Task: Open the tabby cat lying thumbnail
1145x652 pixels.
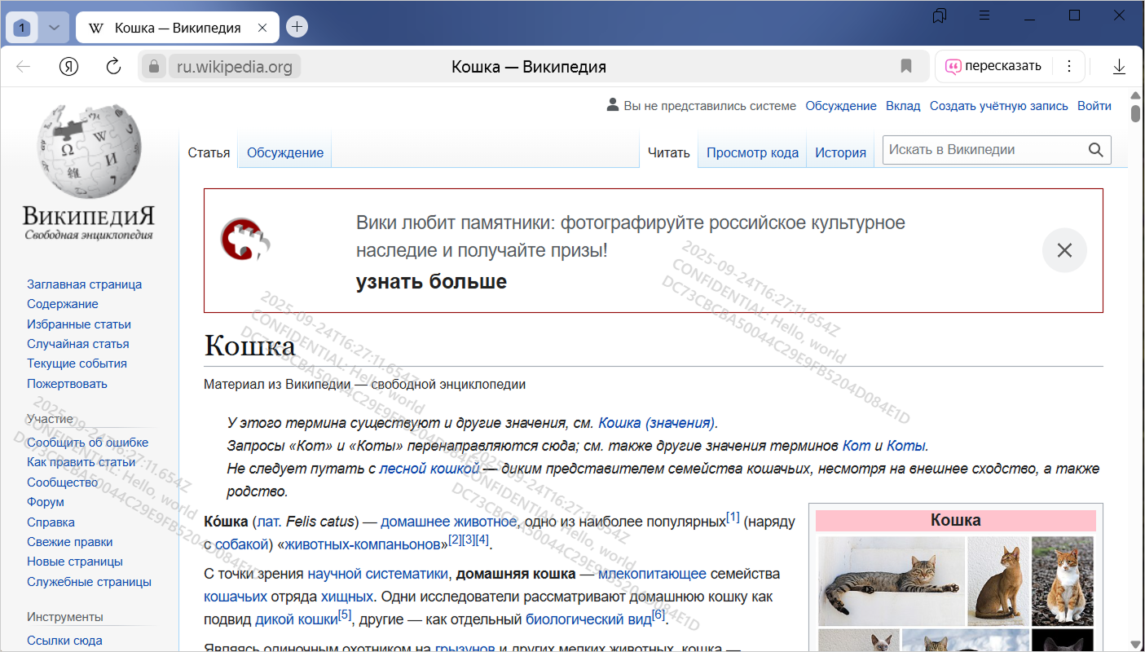Action: (x=891, y=579)
